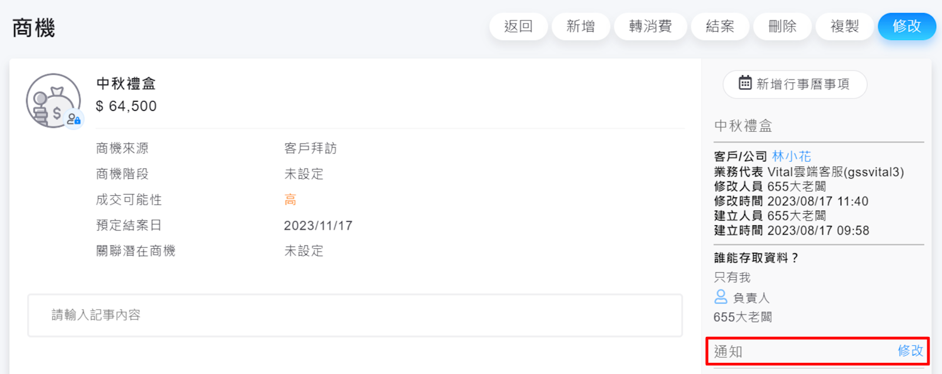Click the blue 修改 button at top

pos(907,26)
